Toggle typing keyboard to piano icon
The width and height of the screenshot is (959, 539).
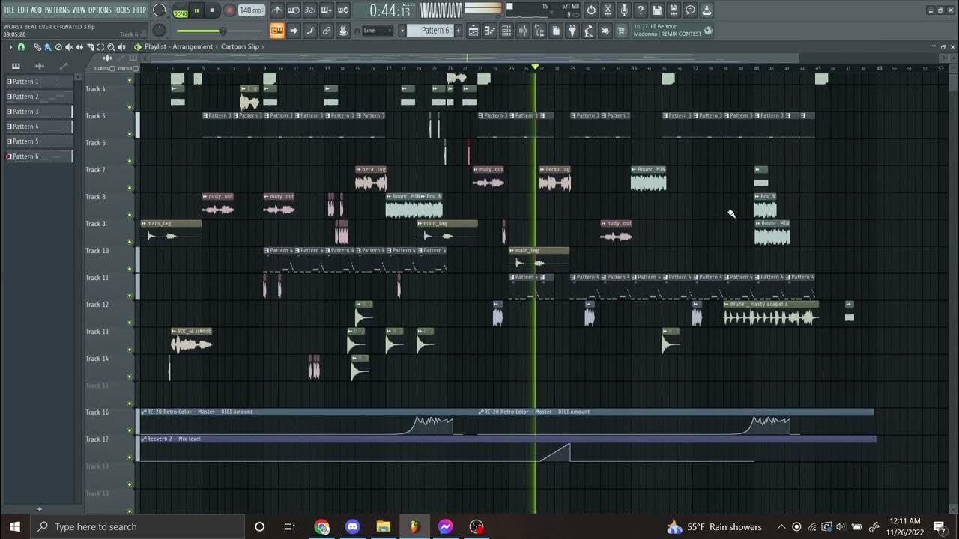click(277, 31)
